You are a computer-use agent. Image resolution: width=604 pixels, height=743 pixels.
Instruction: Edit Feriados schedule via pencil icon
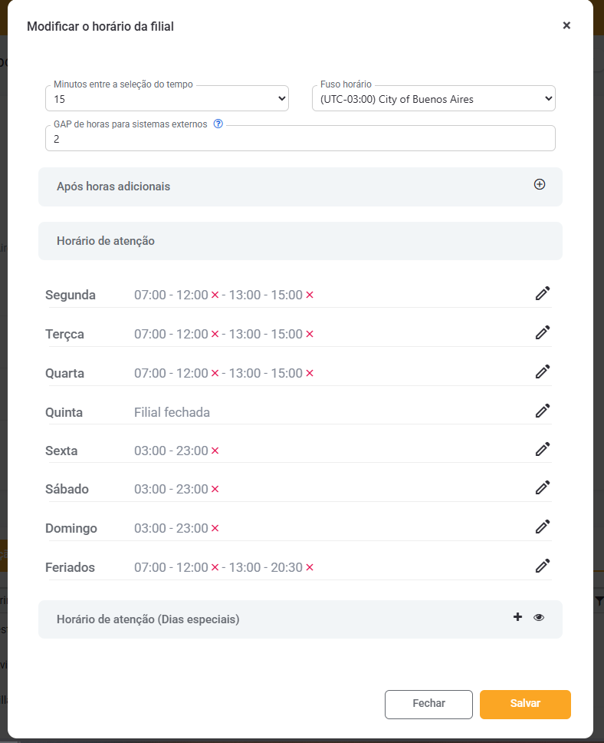tap(543, 566)
